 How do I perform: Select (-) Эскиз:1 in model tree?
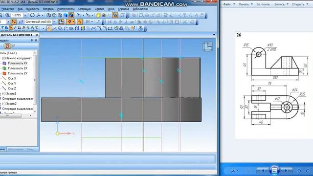click(9, 93)
